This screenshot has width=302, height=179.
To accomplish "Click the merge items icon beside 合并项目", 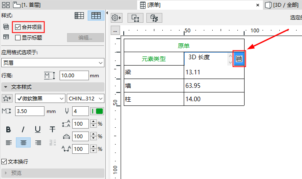I will coord(6,27).
